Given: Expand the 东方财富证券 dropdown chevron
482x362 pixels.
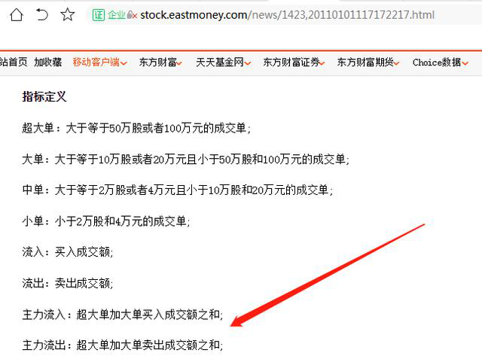Looking at the screenshot, I should click(x=322, y=63).
